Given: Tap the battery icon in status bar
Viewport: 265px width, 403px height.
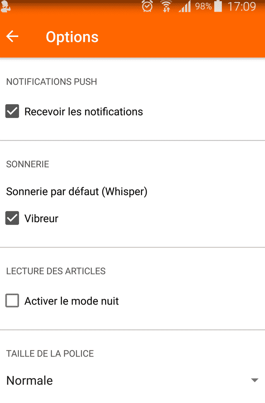Looking at the screenshot, I should click(218, 6).
